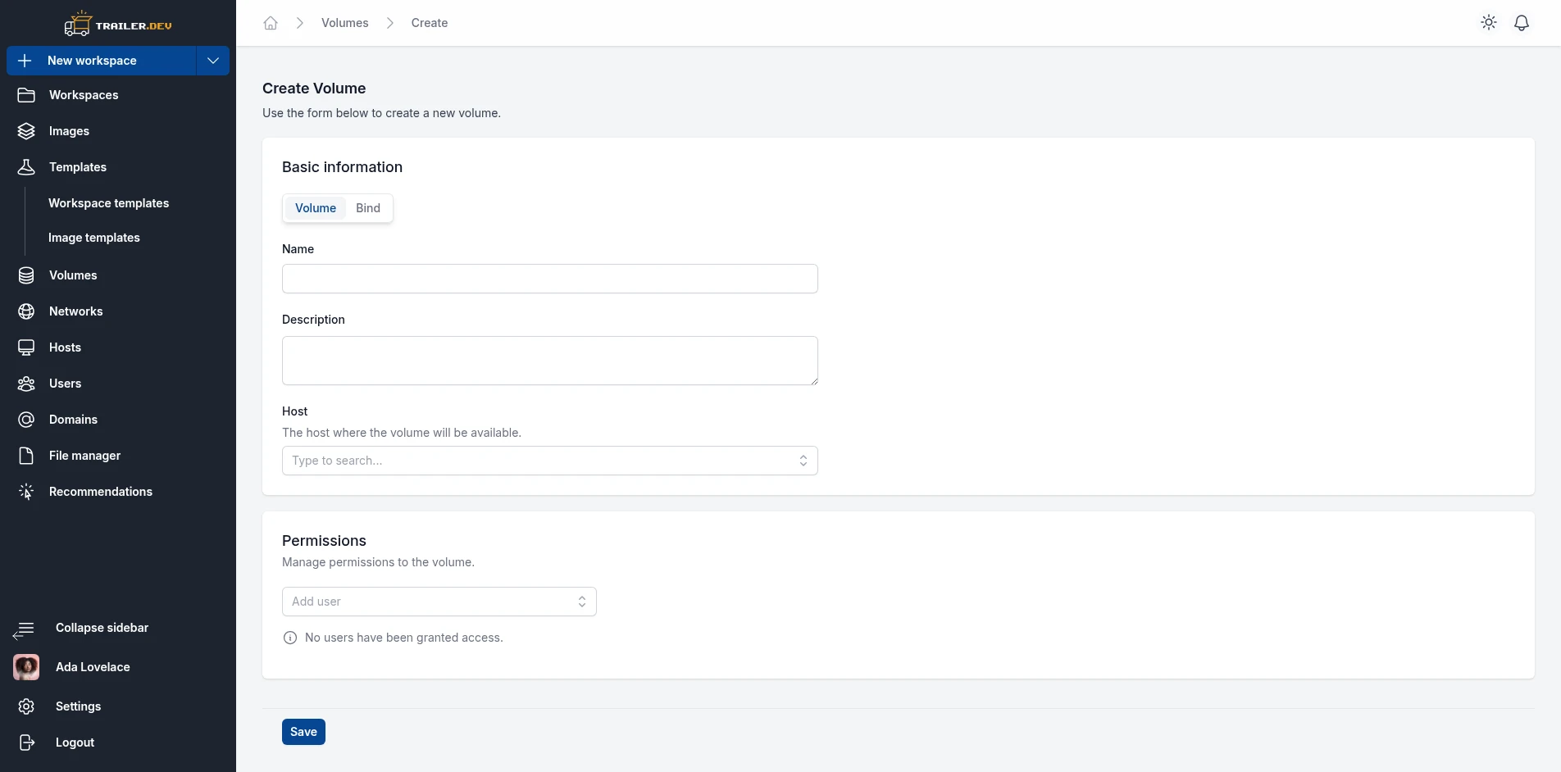Select the Bind type tab
The width and height of the screenshot is (1561, 772).
368,208
